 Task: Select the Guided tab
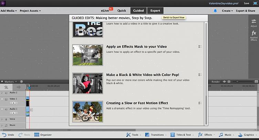click(138, 11)
